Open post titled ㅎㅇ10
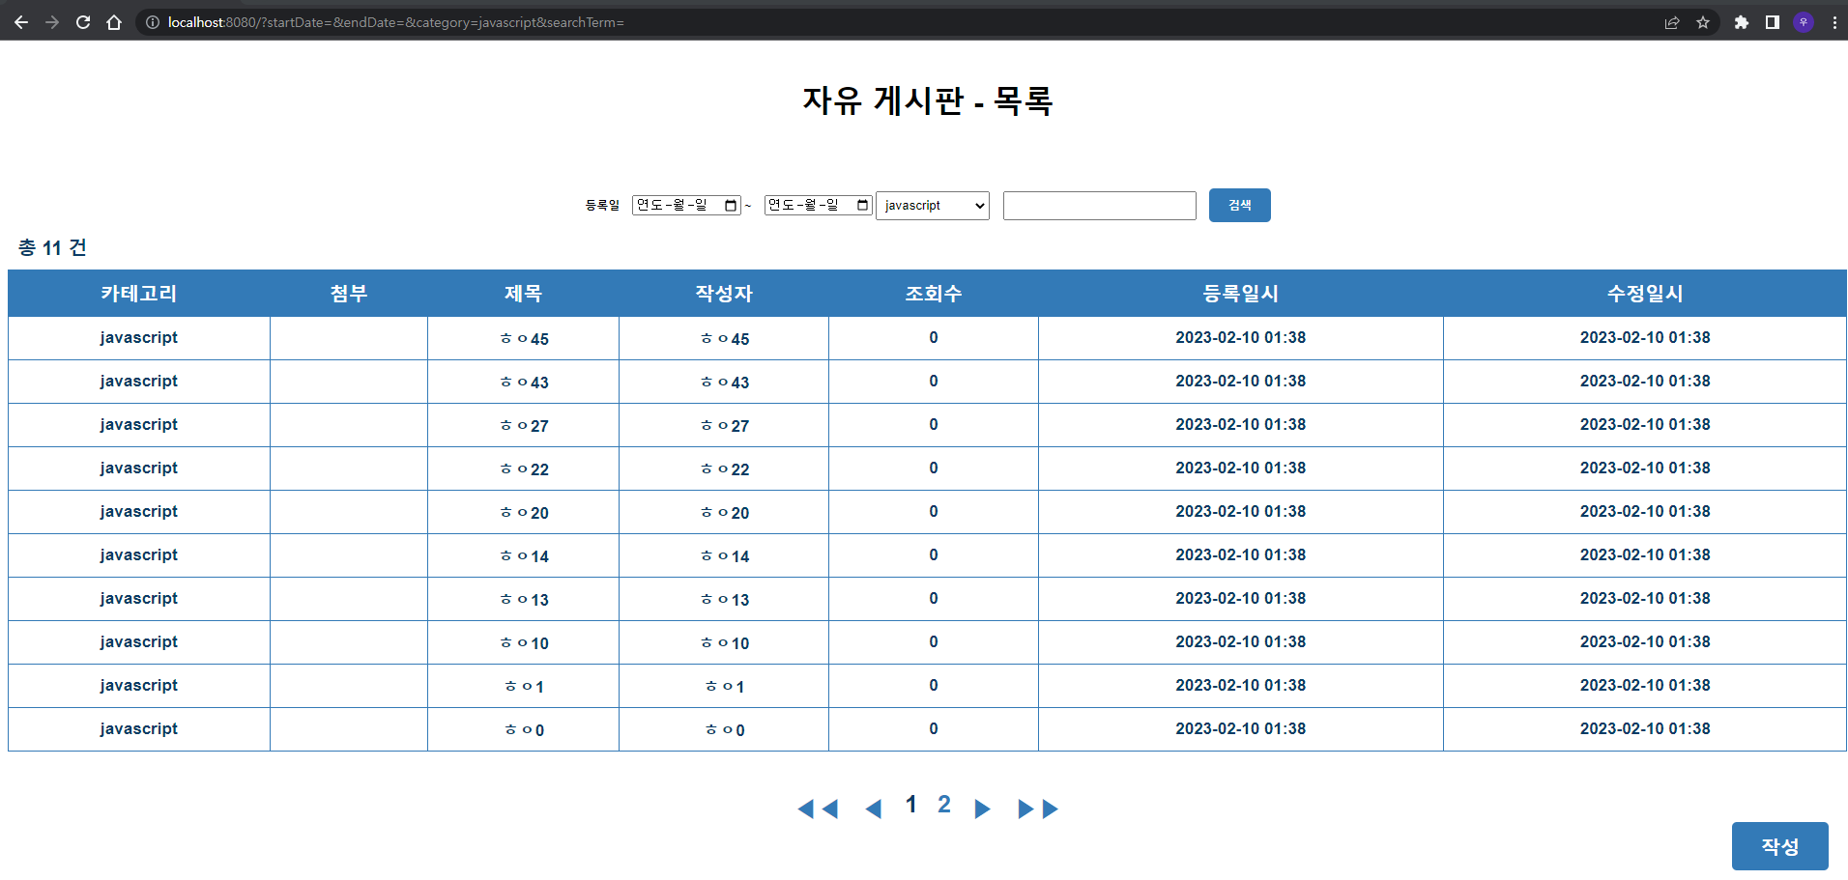The height and width of the screenshot is (880, 1848). [524, 643]
